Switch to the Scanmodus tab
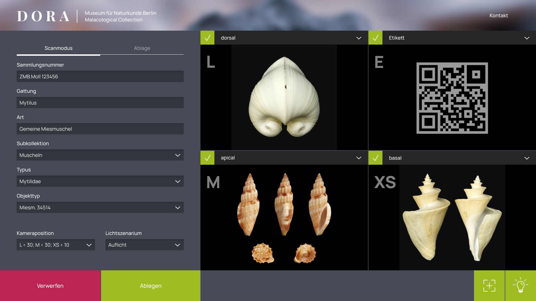 pos(59,48)
